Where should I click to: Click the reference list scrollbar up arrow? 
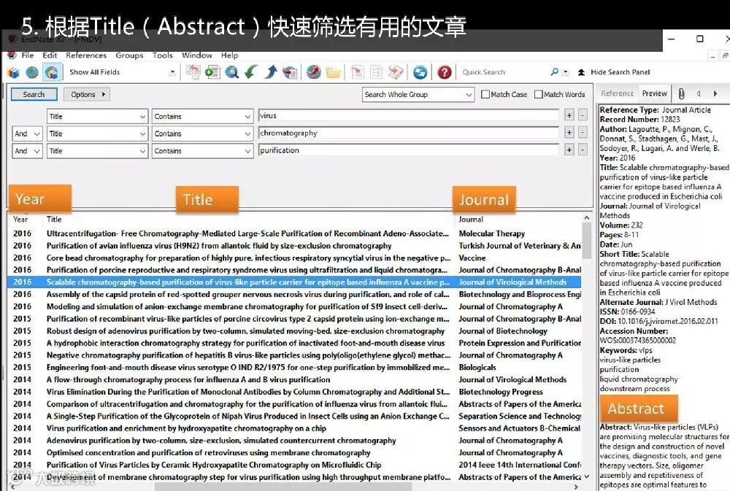[x=587, y=218]
